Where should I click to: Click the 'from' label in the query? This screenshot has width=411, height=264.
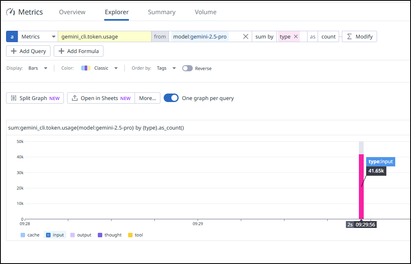(x=160, y=36)
